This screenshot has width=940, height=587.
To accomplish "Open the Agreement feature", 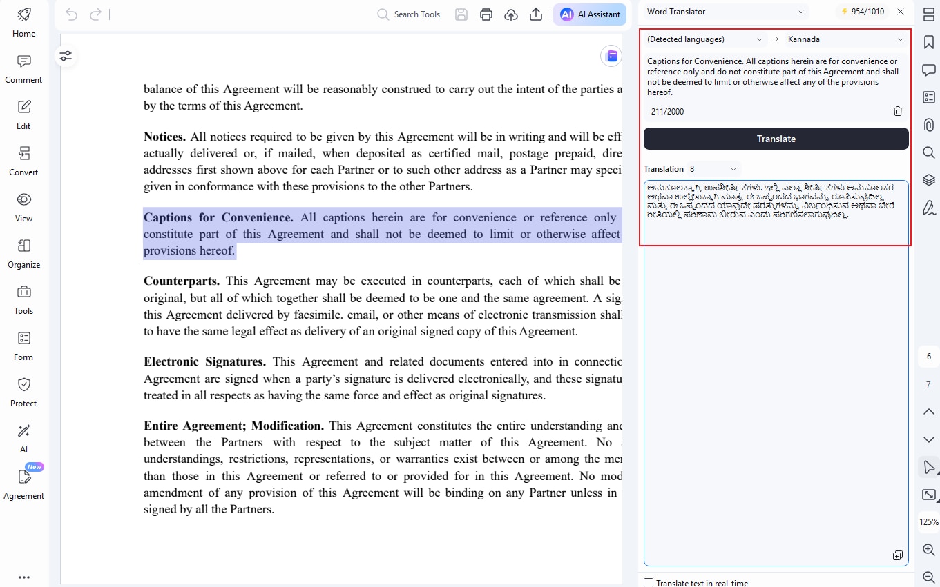I will point(23,485).
